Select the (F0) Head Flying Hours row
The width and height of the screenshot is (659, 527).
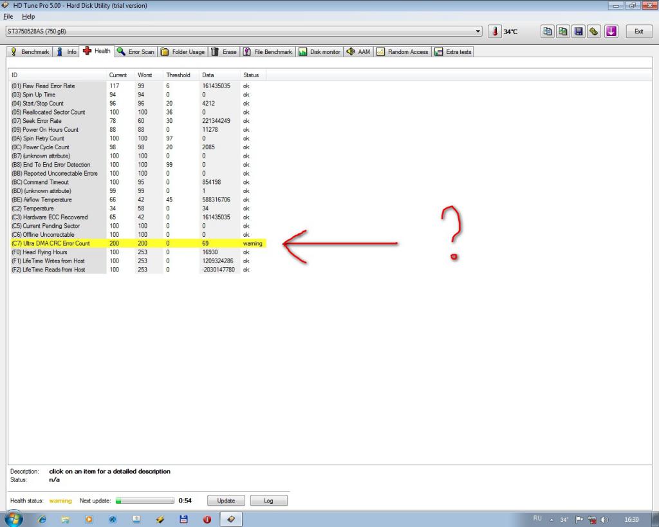(x=139, y=252)
